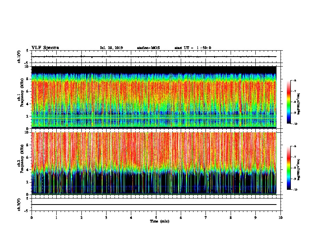Click the 'ch.3(V)' waveform axis label

pos(19,205)
